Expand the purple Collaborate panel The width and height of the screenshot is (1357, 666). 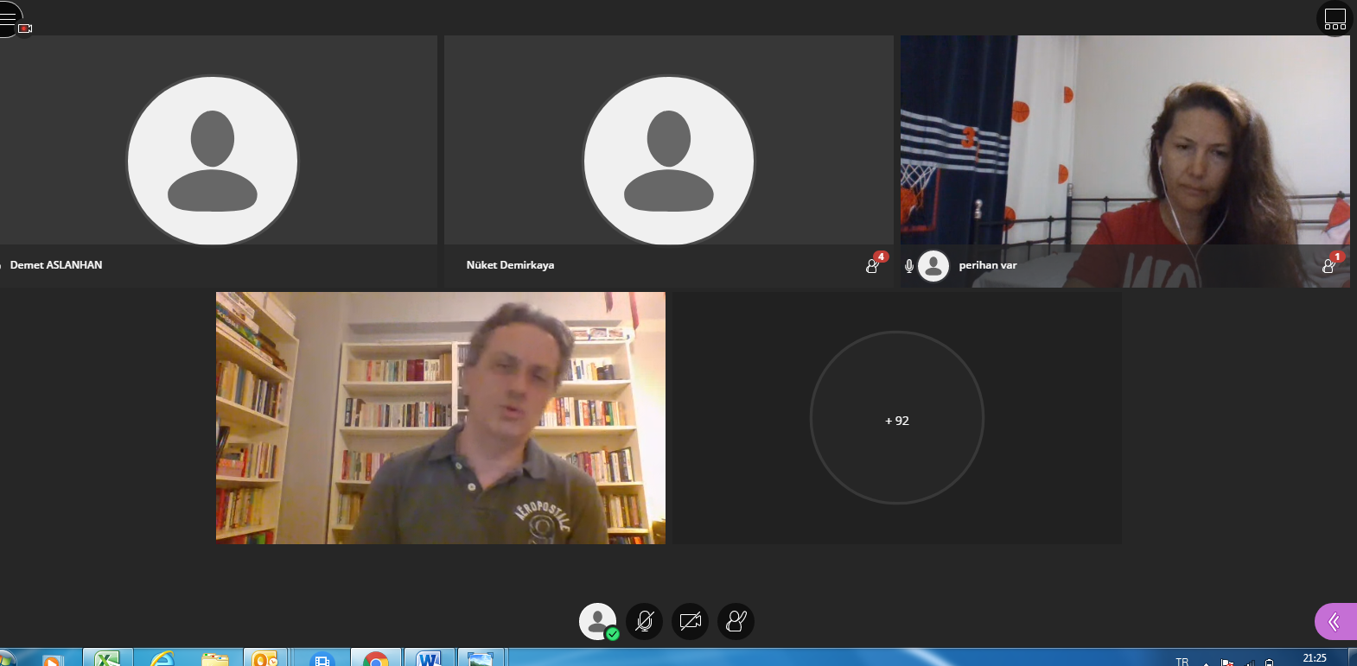pos(1335,621)
